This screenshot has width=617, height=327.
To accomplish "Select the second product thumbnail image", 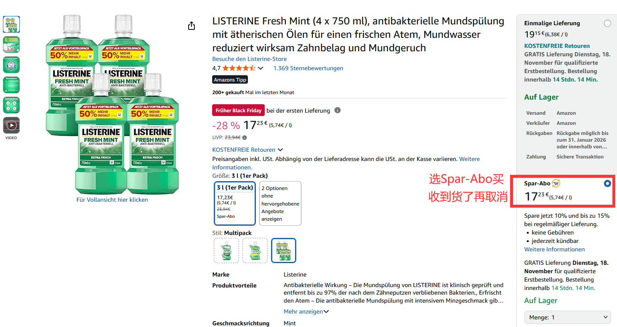I will pyautogui.click(x=11, y=45).
